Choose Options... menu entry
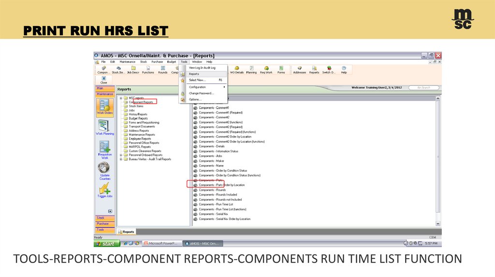 point(203,99)
